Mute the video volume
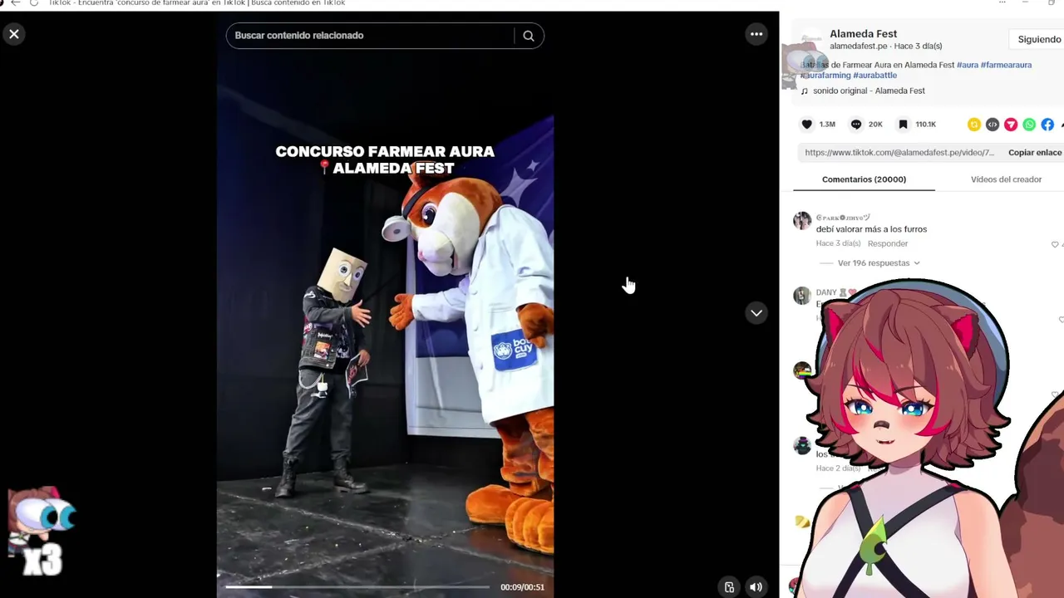This screenshot has height=598, width=1064. [756, 587]
